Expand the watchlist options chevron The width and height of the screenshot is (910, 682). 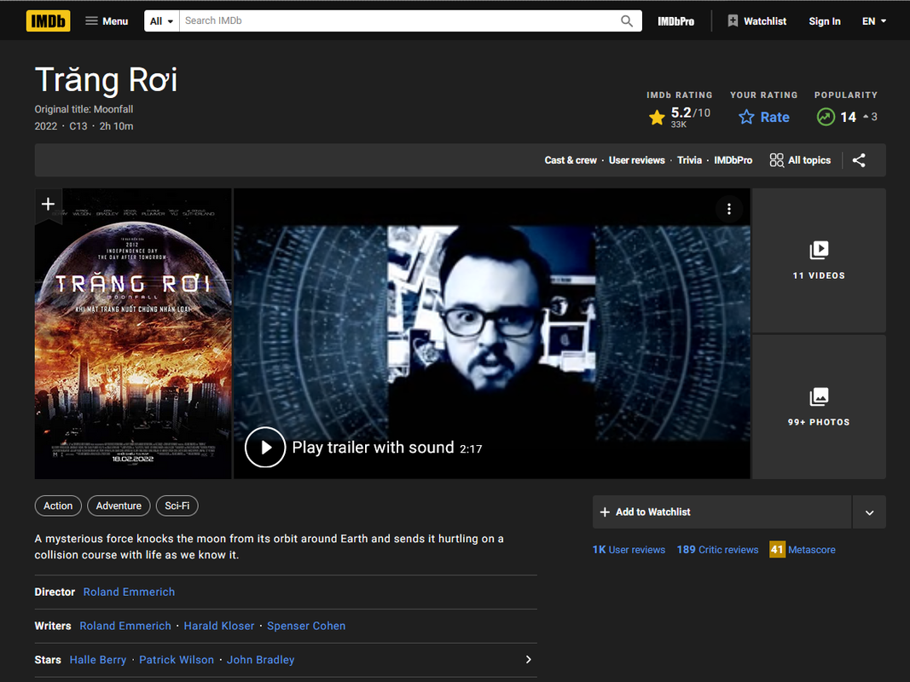pyautogui.click(x=869, y=512)
